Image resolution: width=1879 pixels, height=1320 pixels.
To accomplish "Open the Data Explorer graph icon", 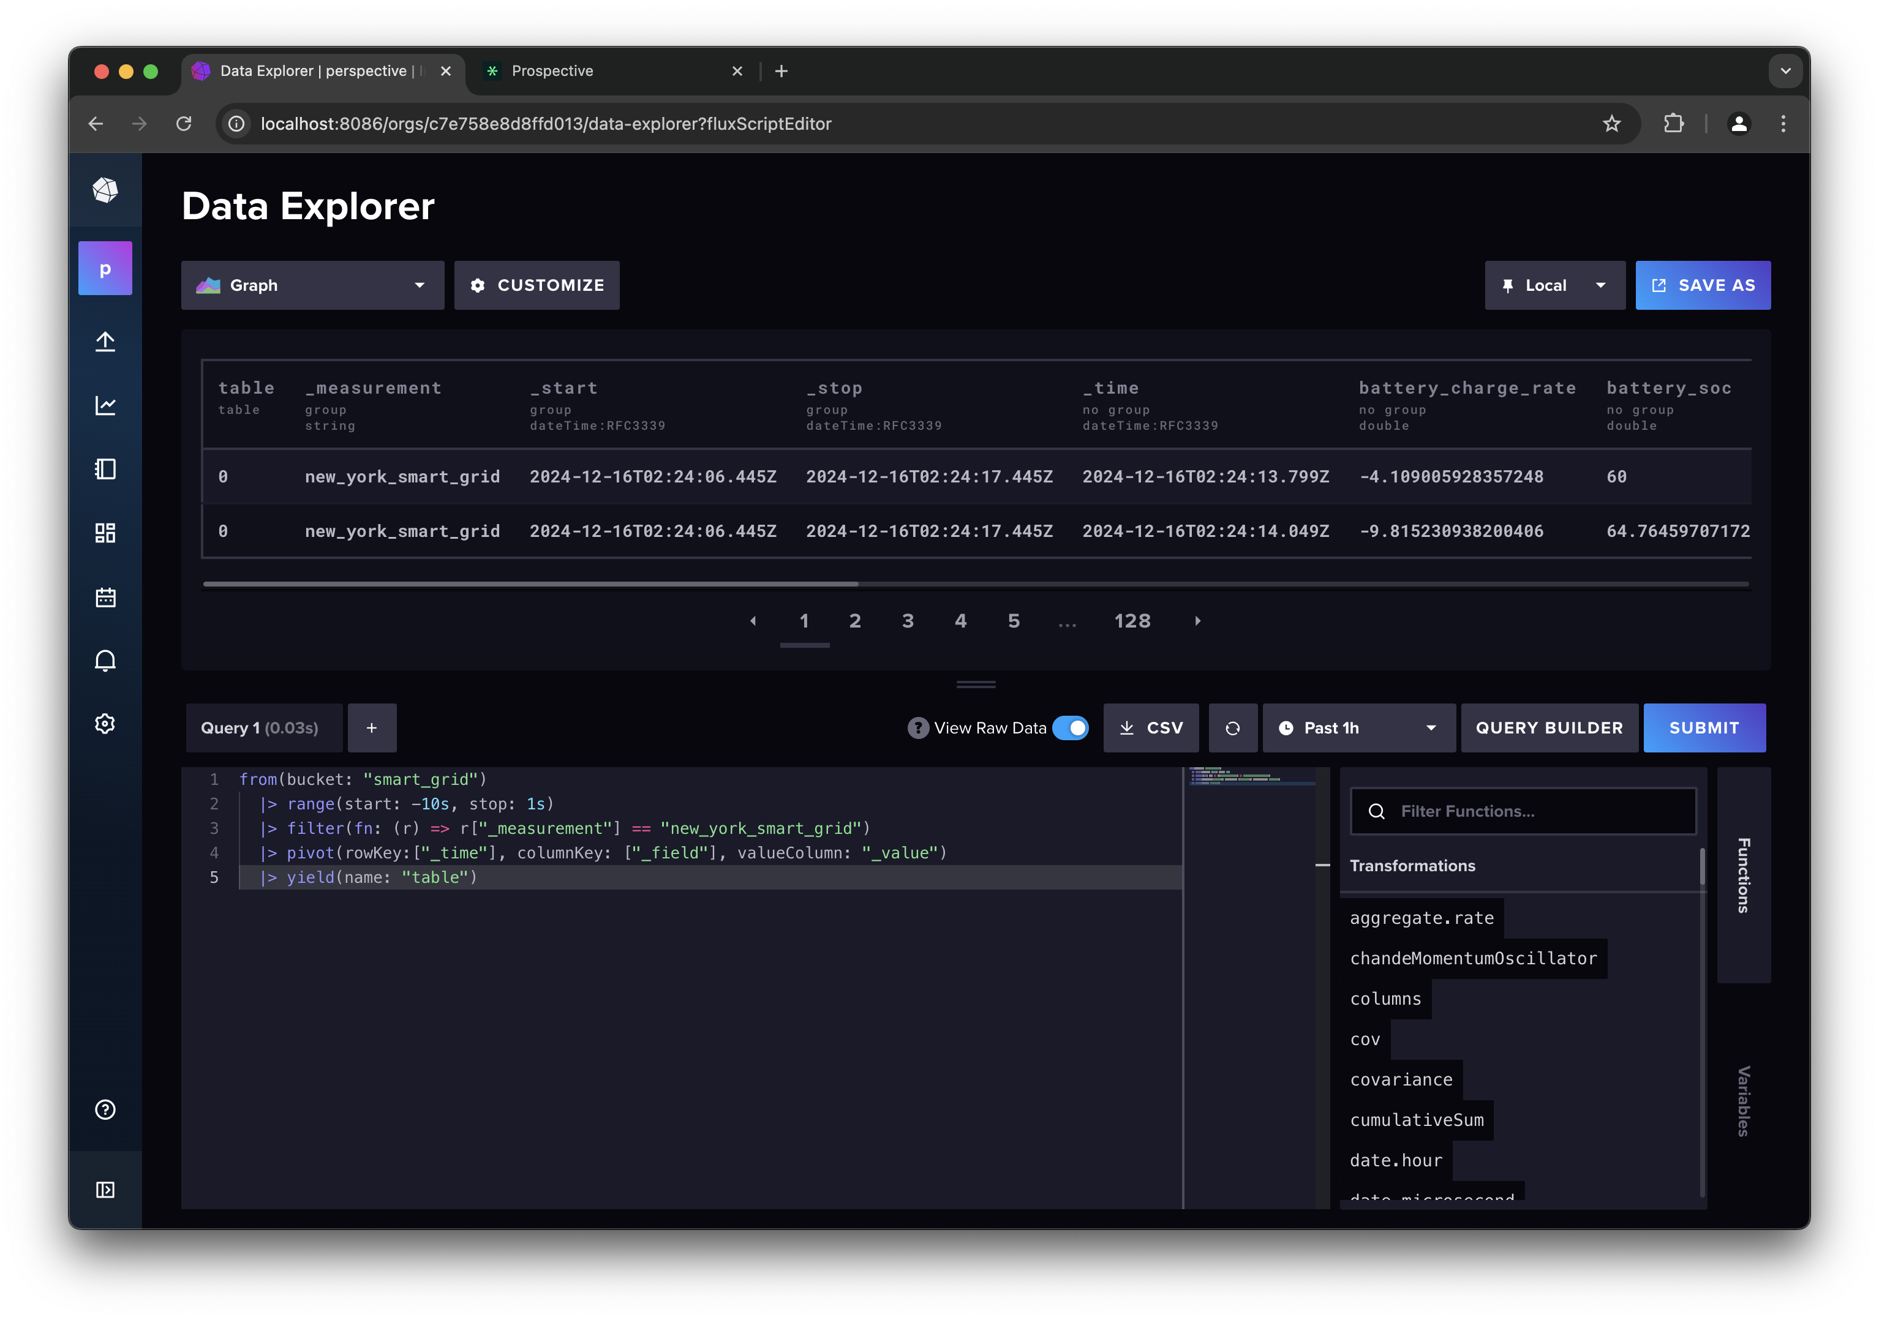I will [105, 405].
